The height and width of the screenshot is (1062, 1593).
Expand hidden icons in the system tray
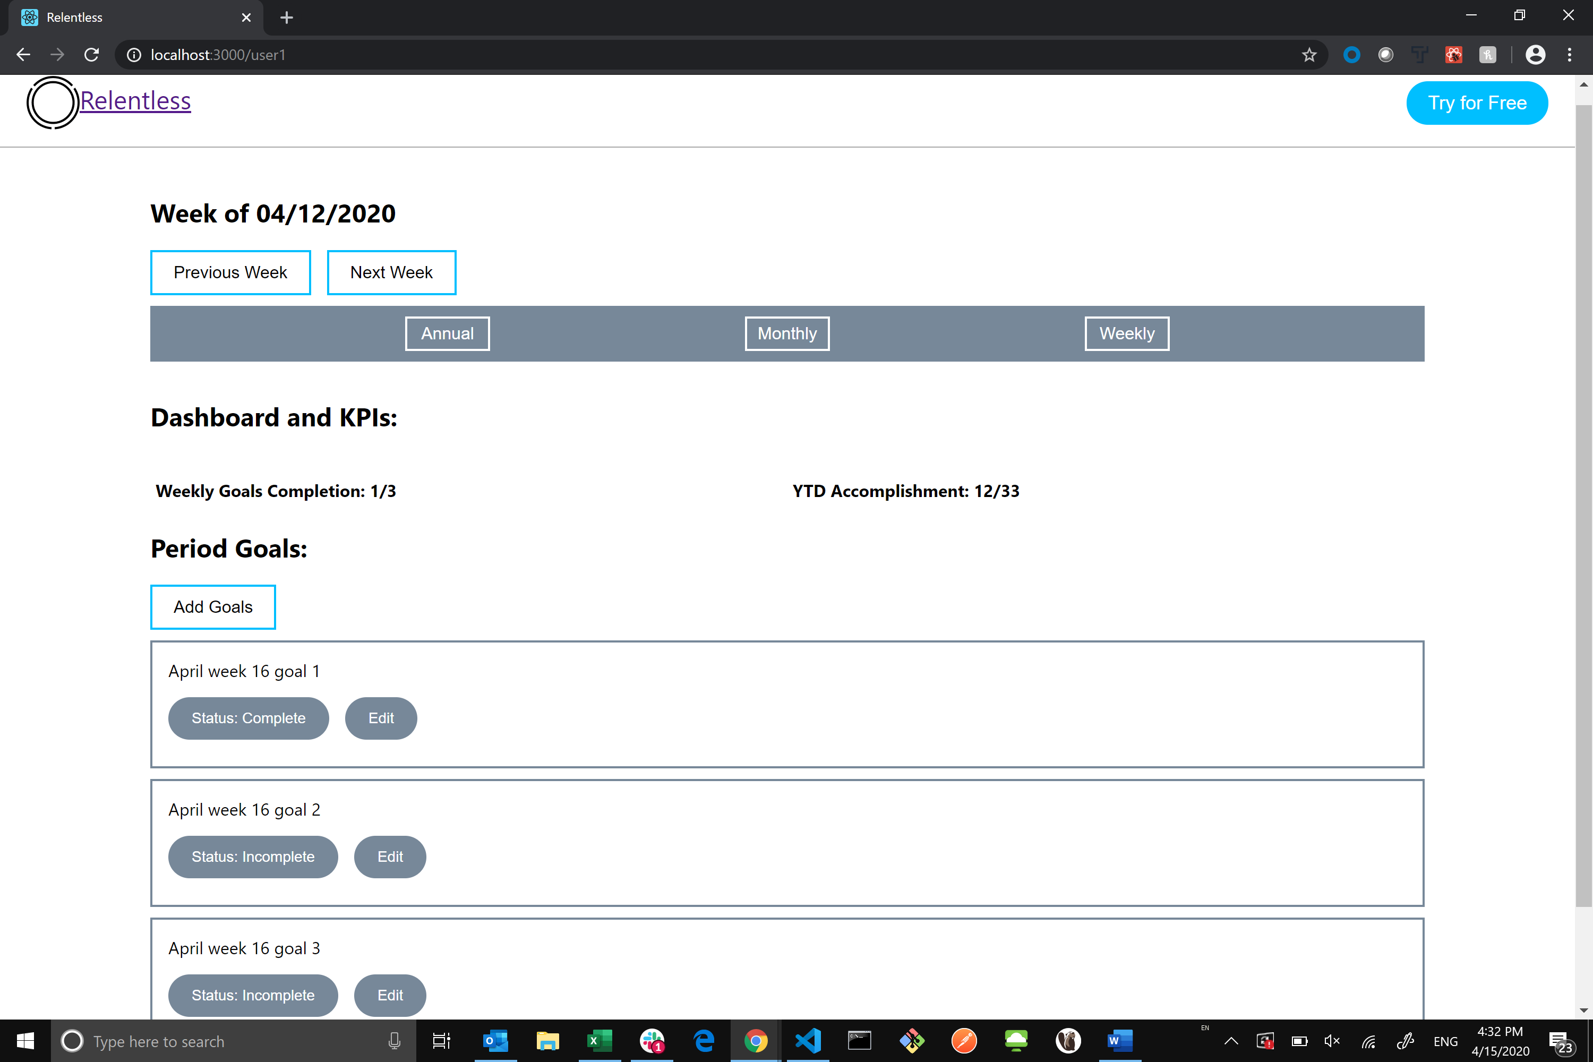pos(1231,1041)
